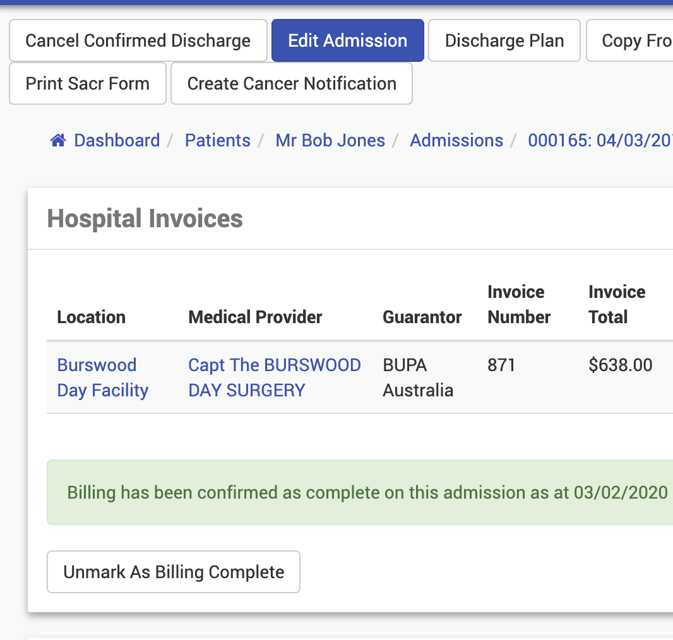Screen dimensions: 673x640
Task: Open the Discharge Plan
Action: tap(504, 40)
